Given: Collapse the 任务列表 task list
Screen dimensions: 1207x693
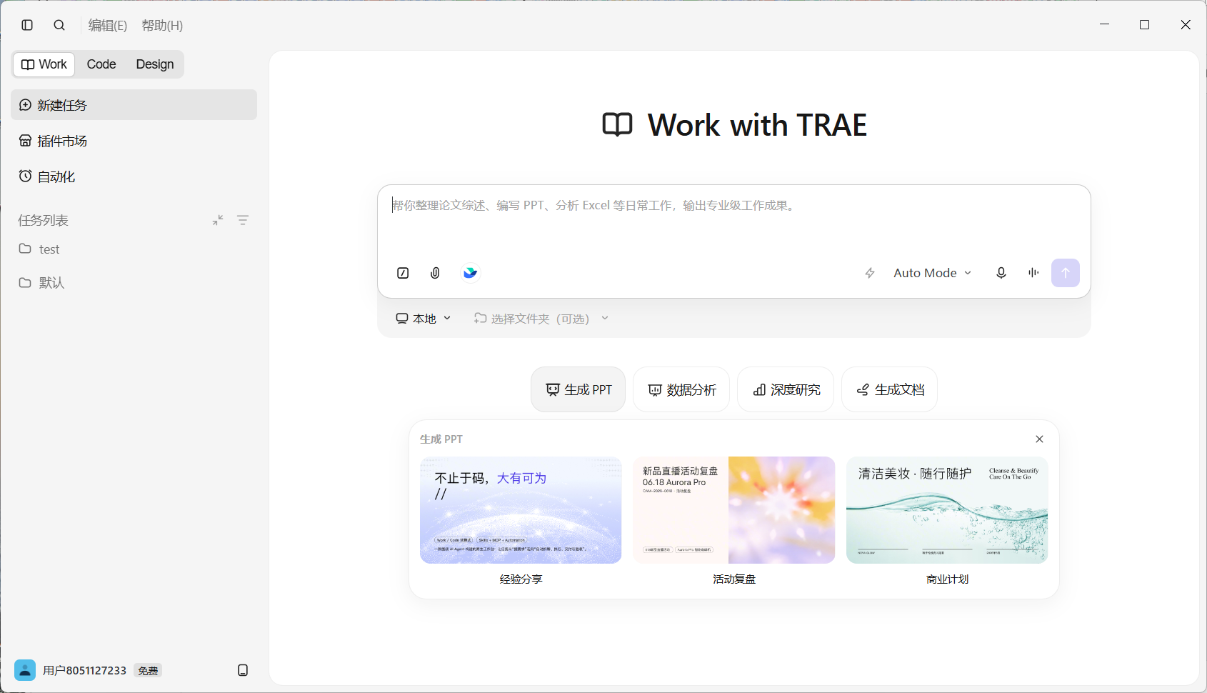Looking at the screenshot, I should [218, 220].
